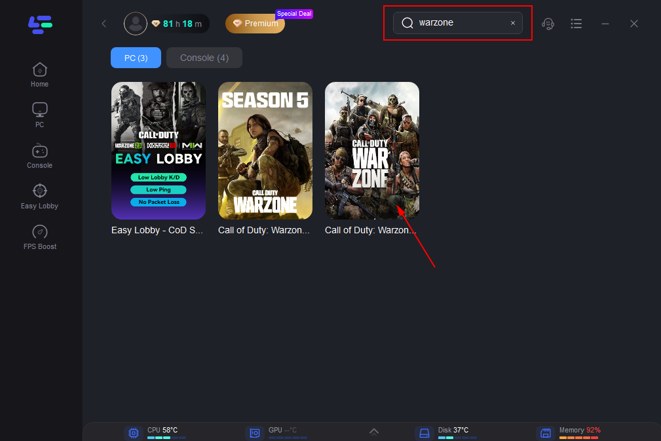This screenshot has width=661, height=441.
Task: Open the FPS Boost tool
Action: pos(39,237)
